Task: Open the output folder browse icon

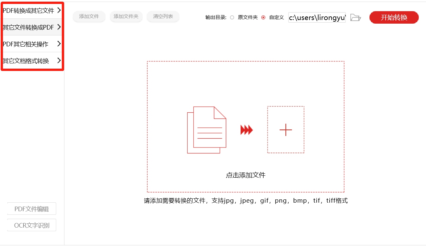Action: (355, 17)
